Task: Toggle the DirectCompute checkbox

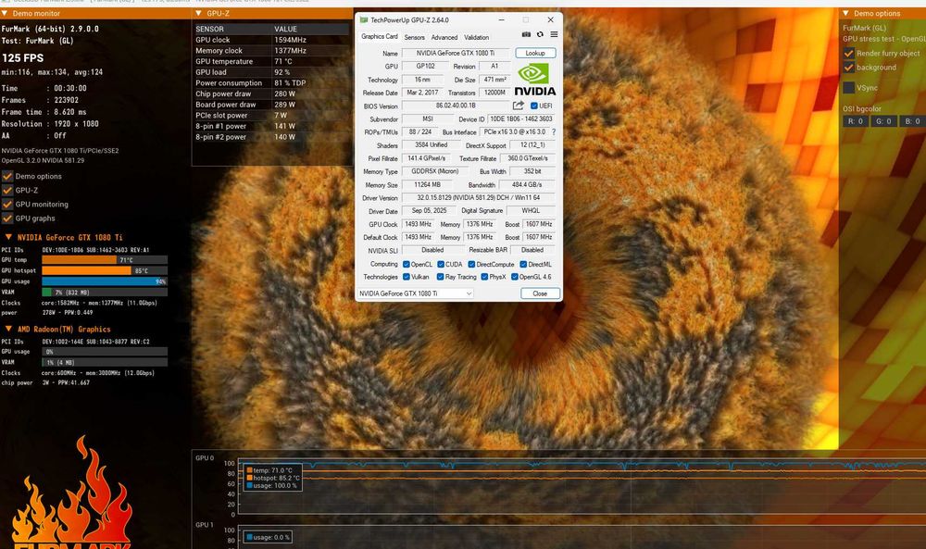Action: point(471,265)
